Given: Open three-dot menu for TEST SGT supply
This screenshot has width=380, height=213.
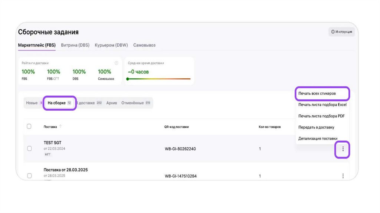Looking at the screenshot, I should tap(343, 149).
